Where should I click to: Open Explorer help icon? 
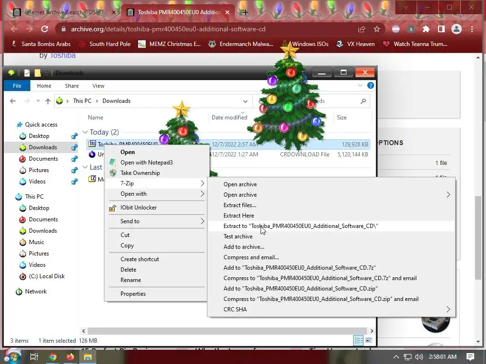pyautogui.click(x=370, y=85)
